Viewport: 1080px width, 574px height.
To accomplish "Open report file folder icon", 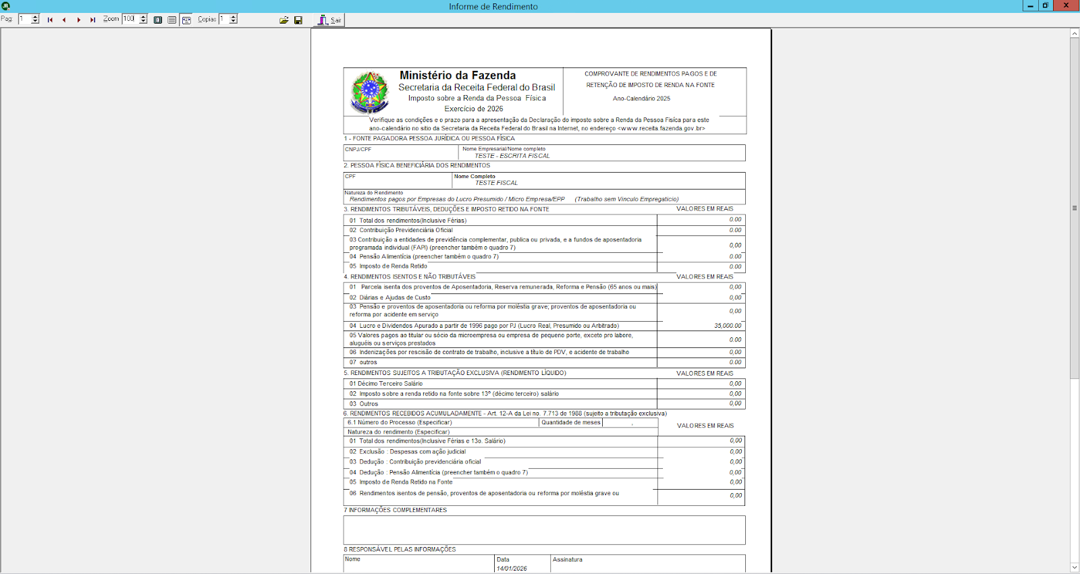I will (284, 20).
